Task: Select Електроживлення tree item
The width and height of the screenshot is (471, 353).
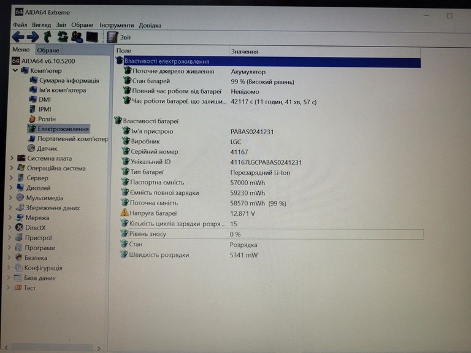Action: tap(59, 129)
